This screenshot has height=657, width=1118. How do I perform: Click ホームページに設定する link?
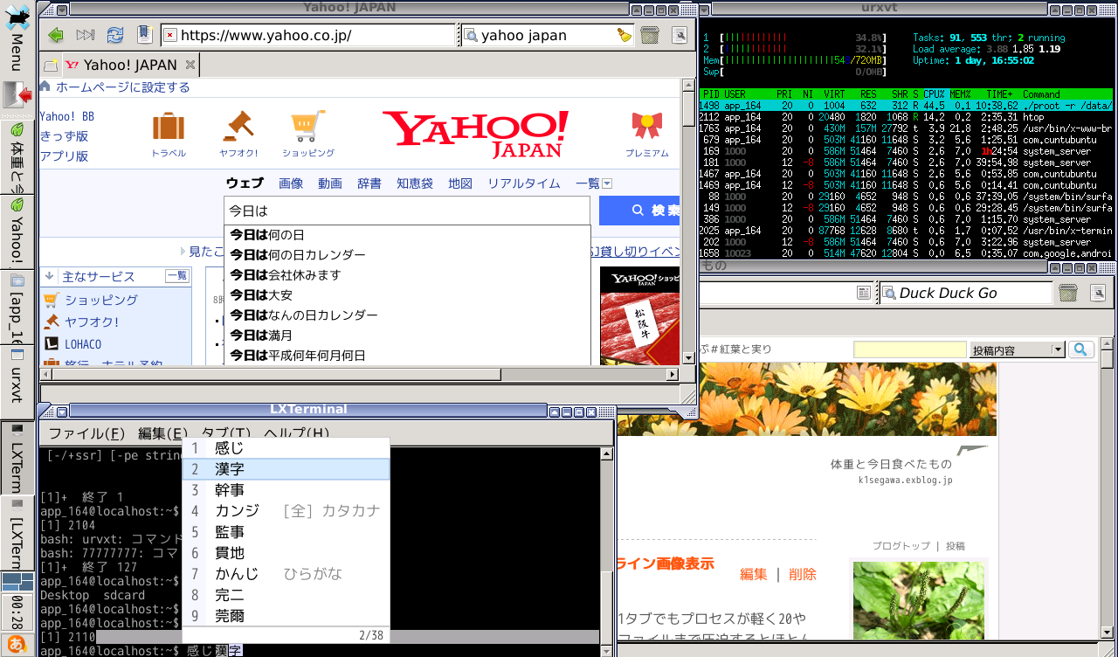click(123, 87)
